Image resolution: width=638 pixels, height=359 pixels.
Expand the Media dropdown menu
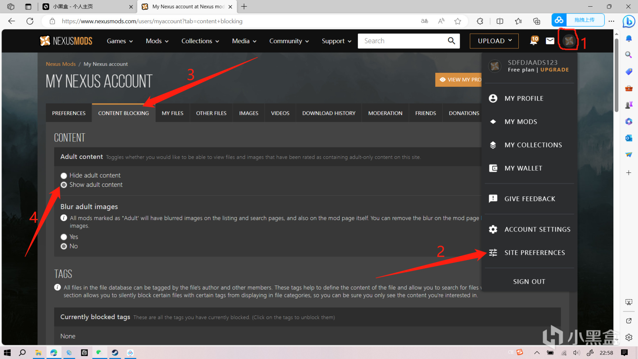coord(244,41)
